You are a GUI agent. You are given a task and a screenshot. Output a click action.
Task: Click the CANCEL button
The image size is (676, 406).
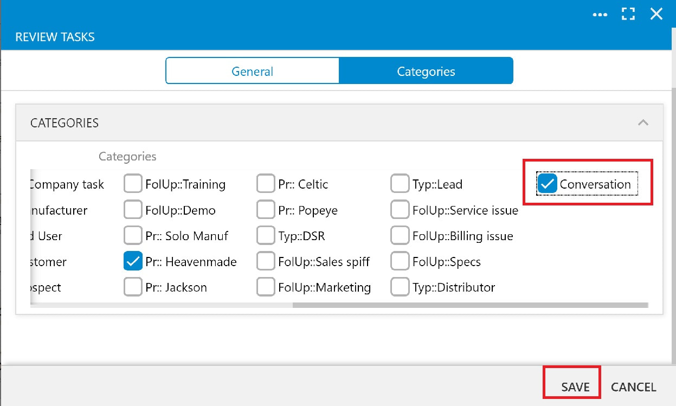click(634, 387)
